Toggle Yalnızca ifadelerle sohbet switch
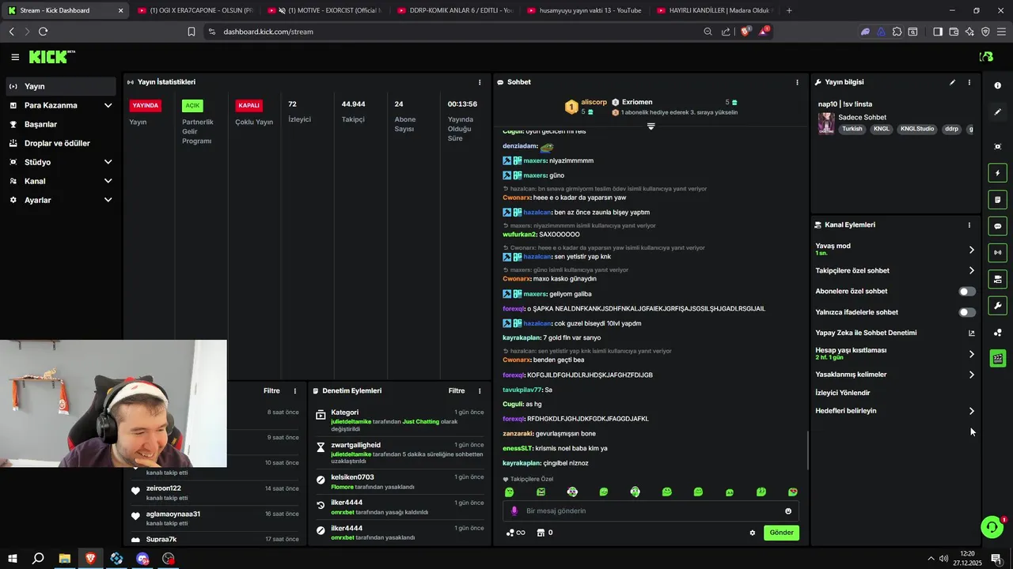Screen dimensions: 1013x569 pyautogui.click(x=967, y=312)
